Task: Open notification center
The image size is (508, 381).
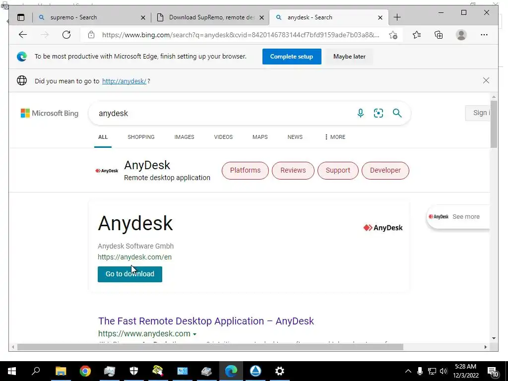Action: coord(493,371)
